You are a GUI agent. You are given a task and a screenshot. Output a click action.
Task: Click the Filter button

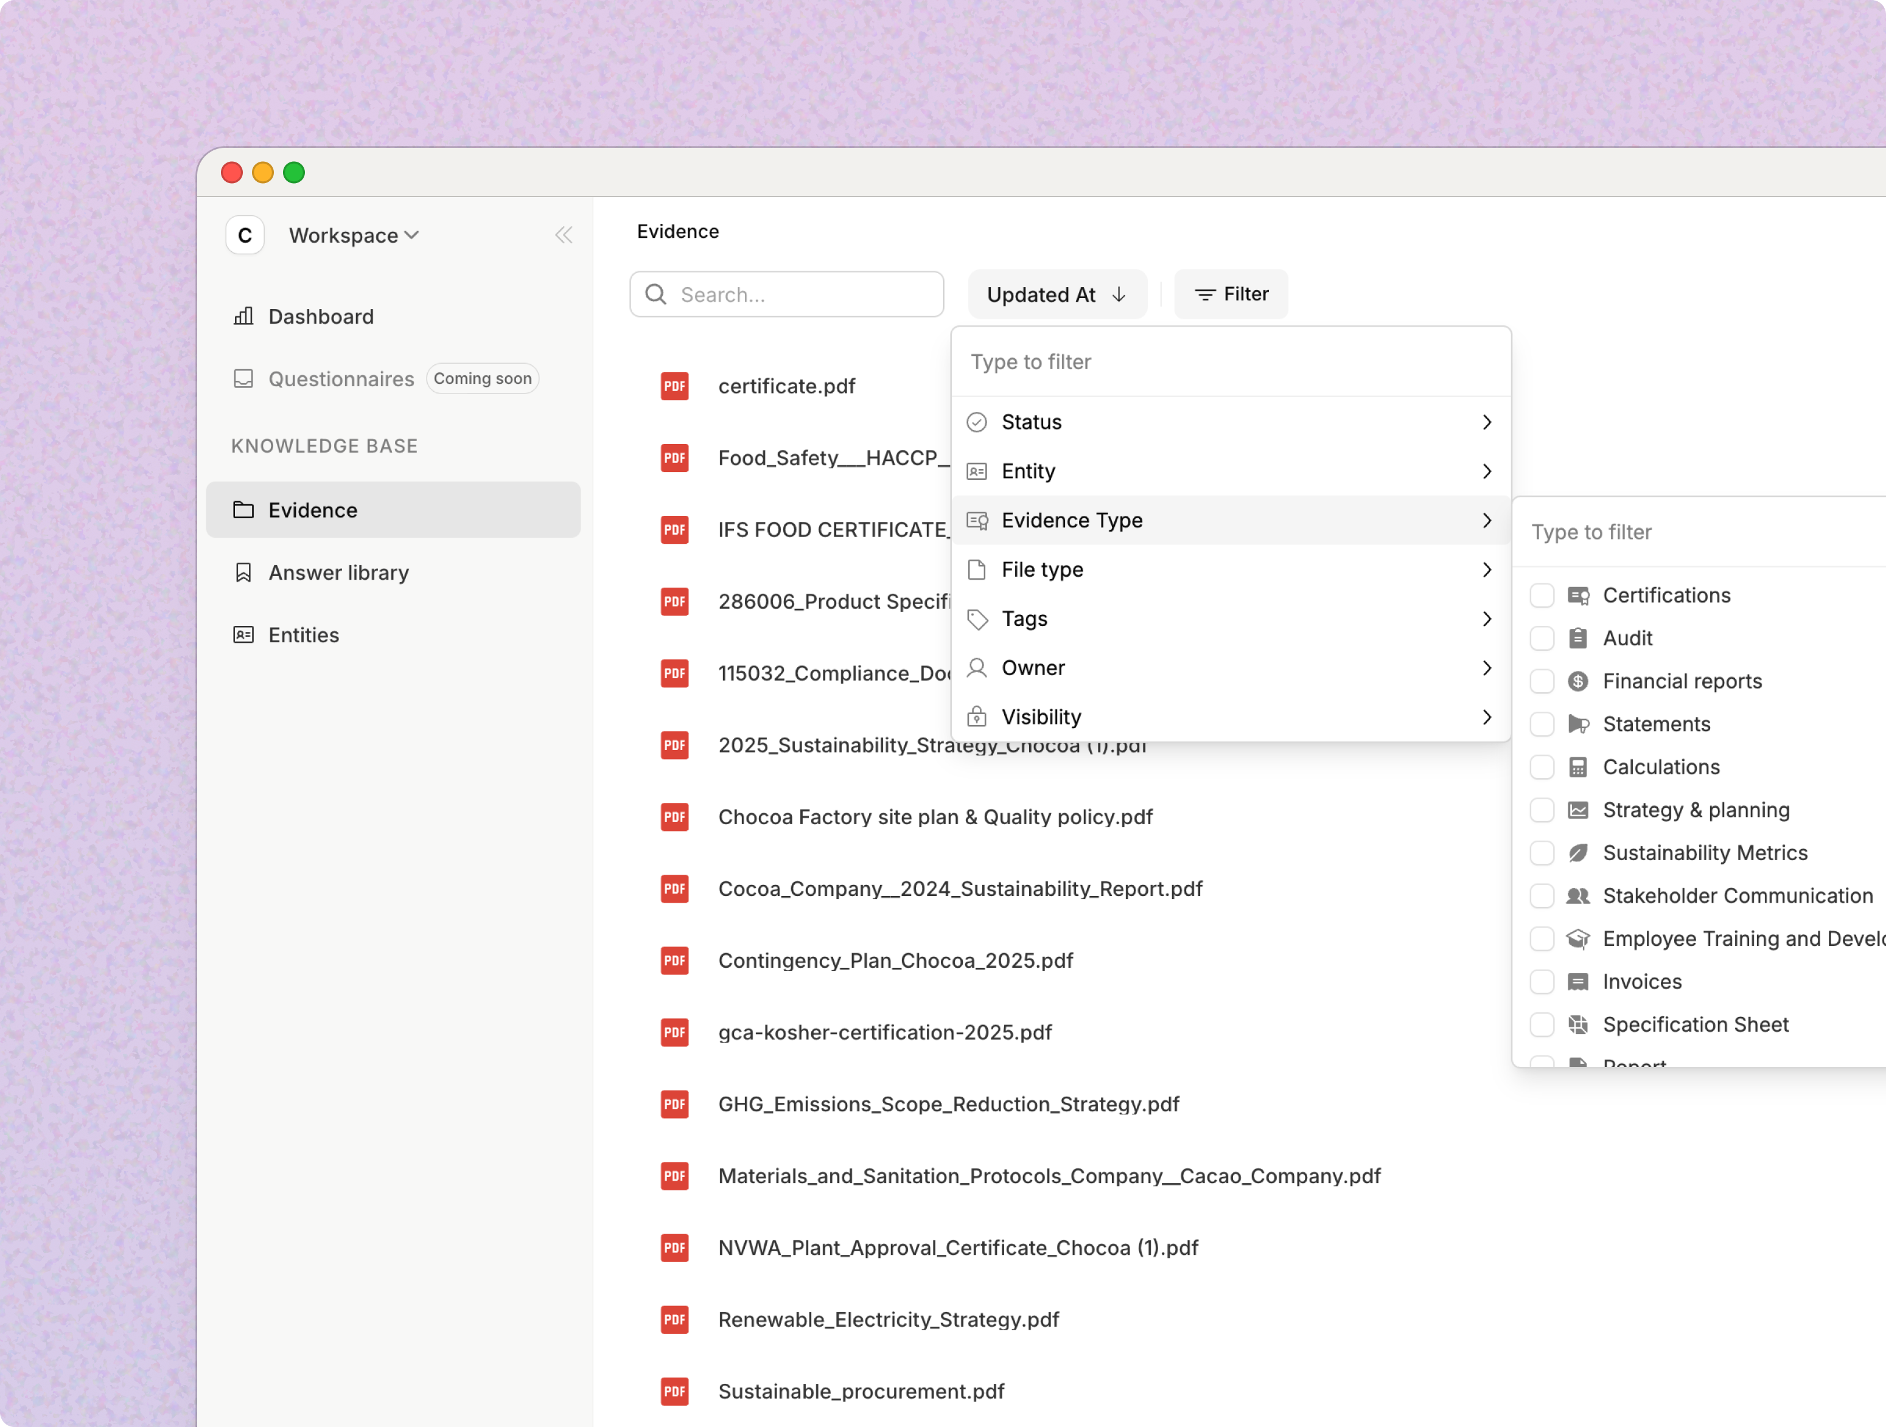click(1231, 295)
